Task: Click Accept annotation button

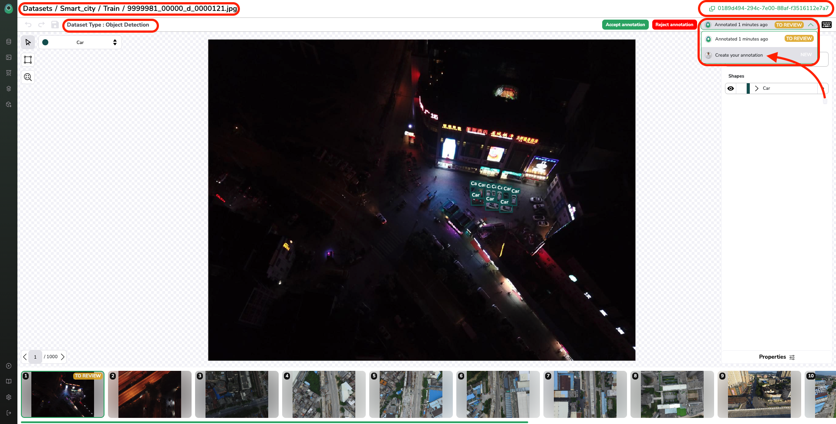Action: pyautogui.click(x=625, y=25)
